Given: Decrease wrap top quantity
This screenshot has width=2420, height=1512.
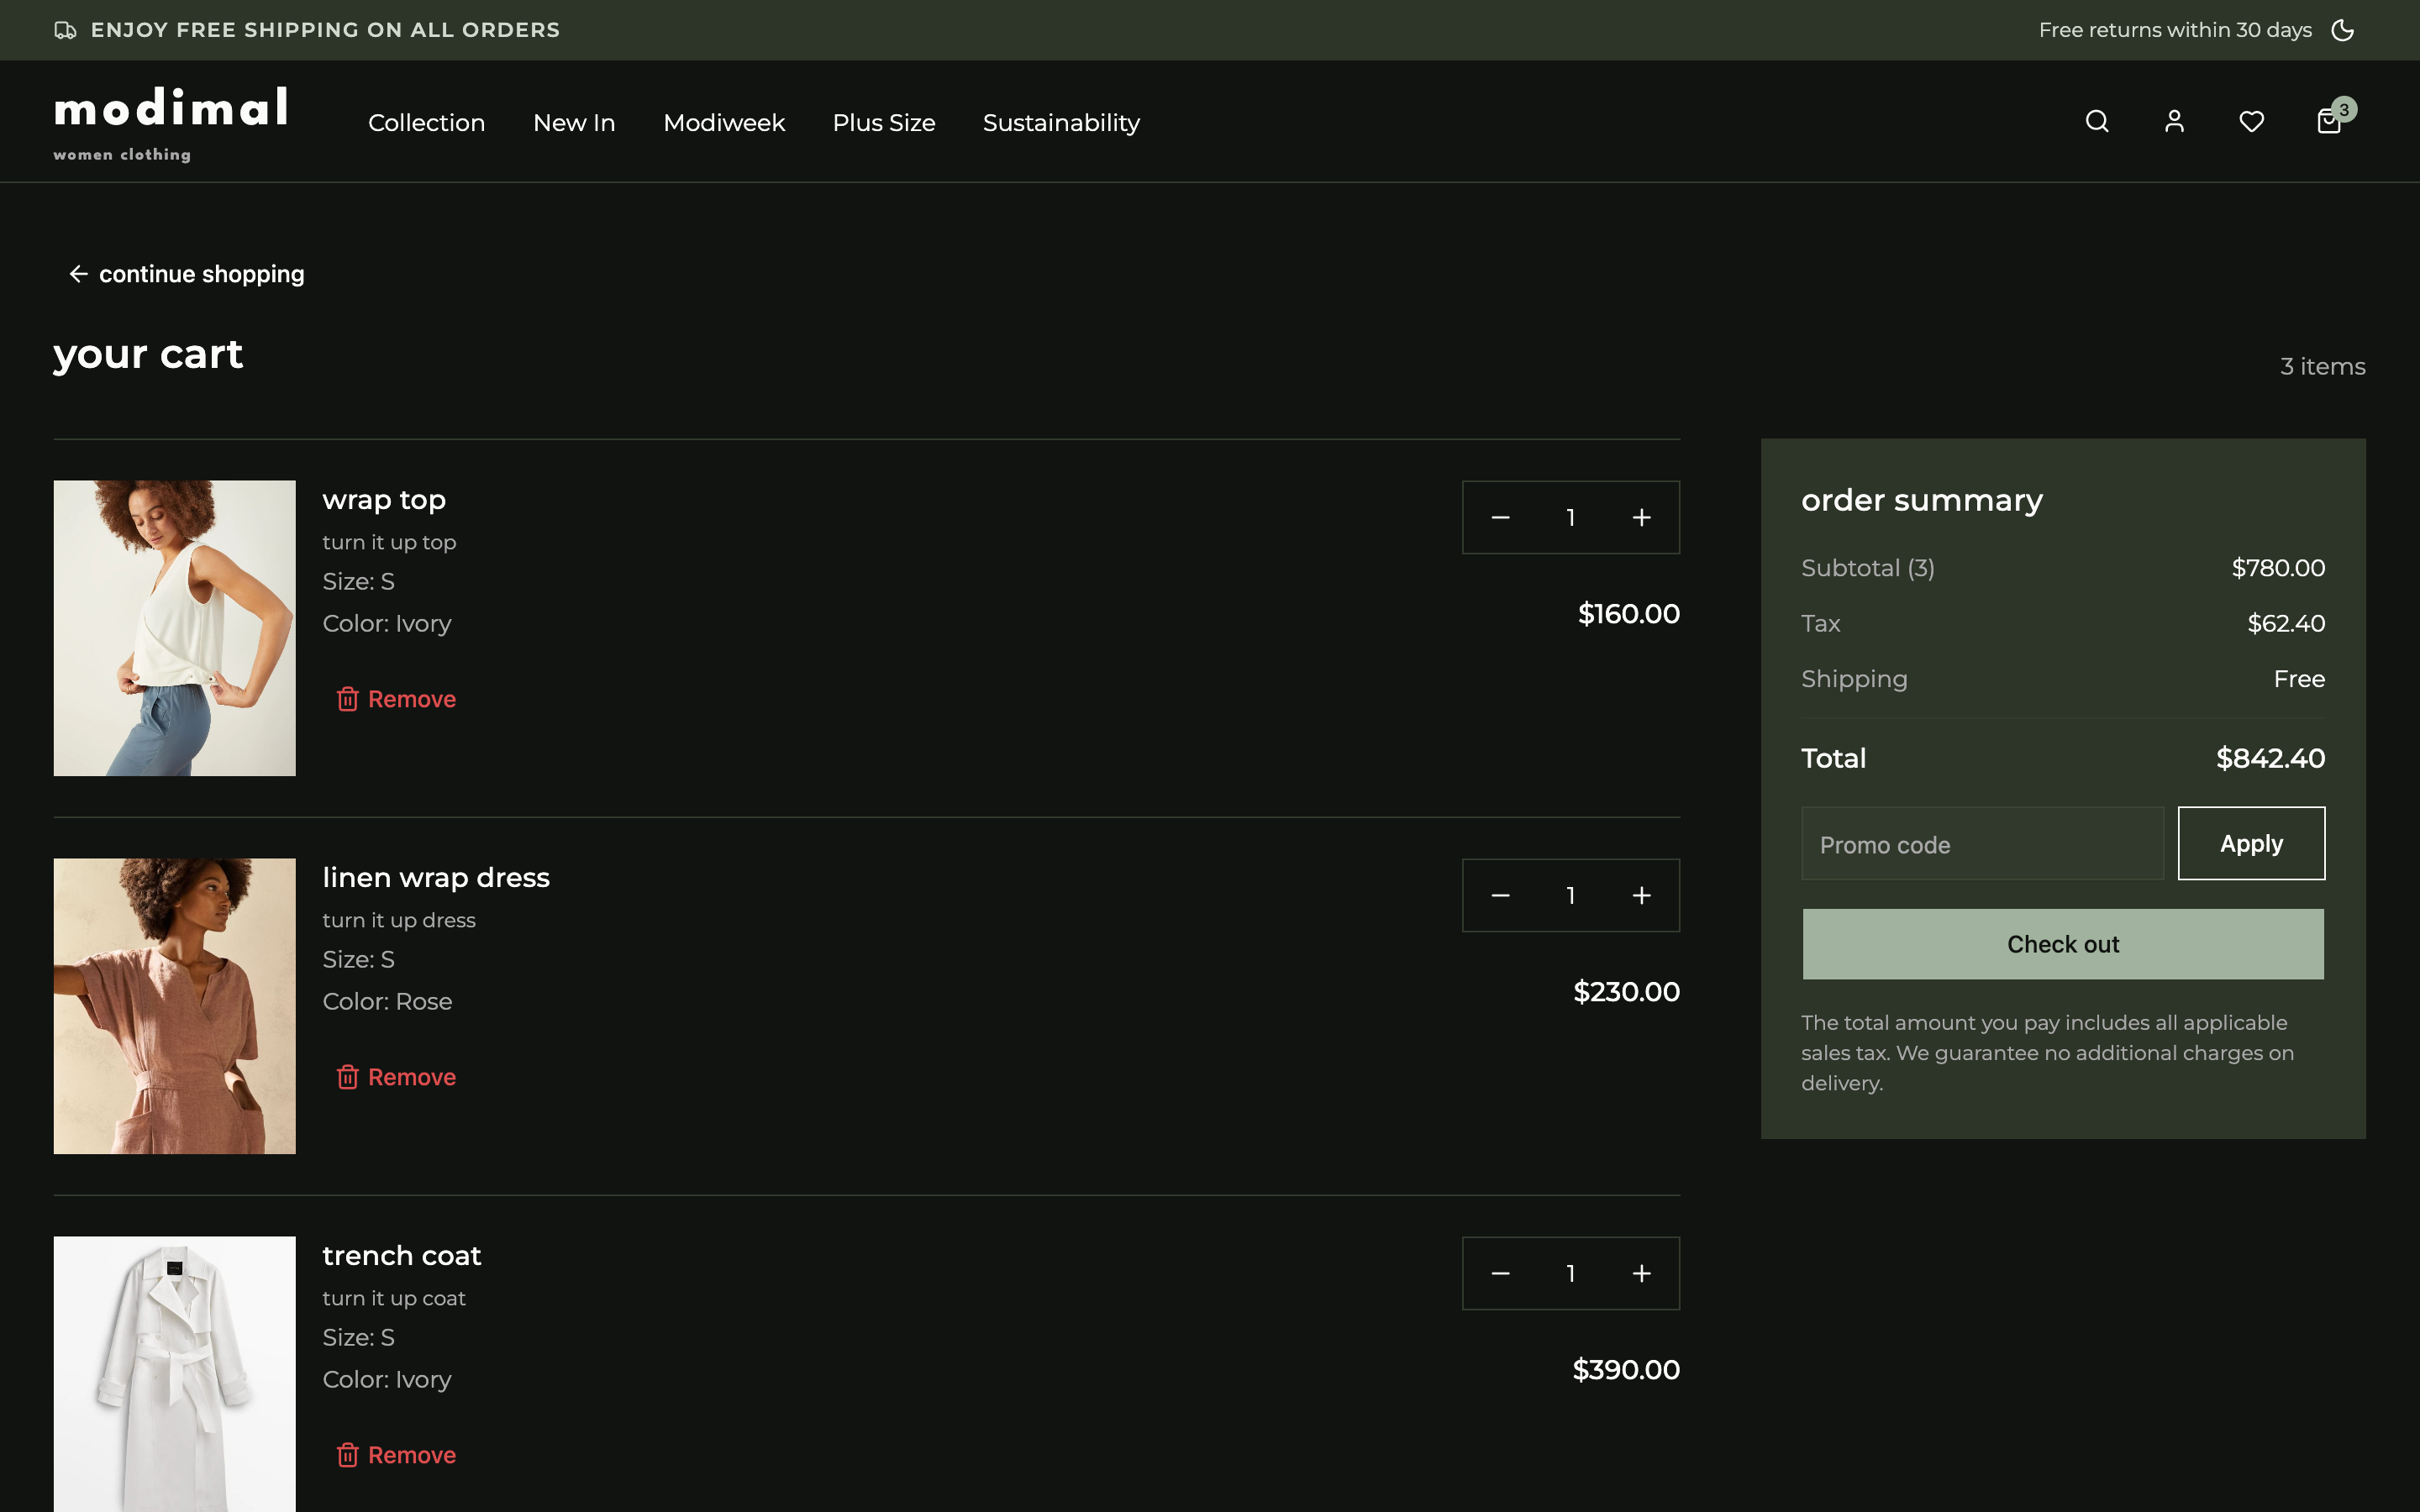Looking at the screenshot, I should pos(1500,517).
